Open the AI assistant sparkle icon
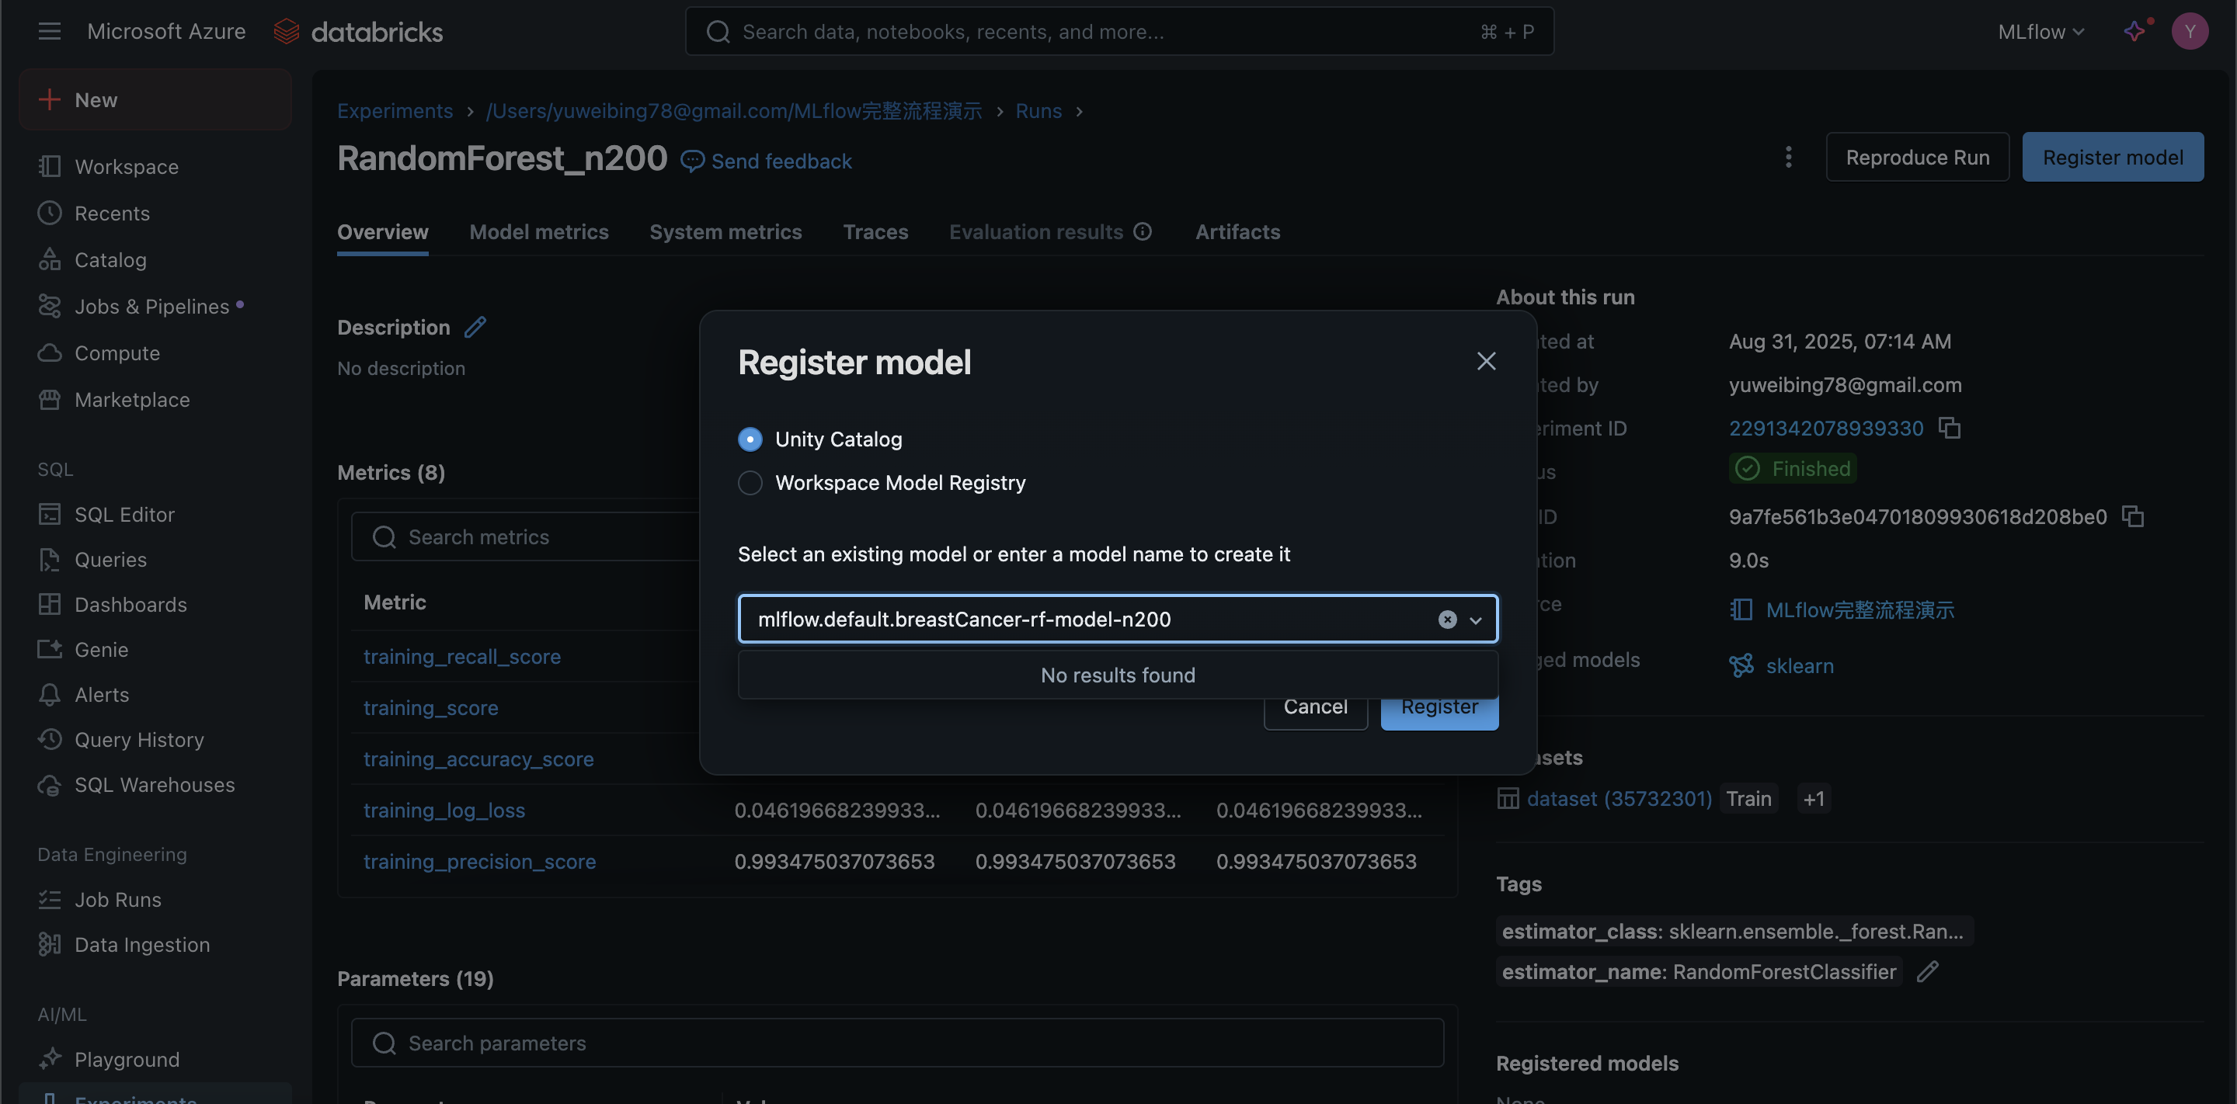Viewport: 2237px width, 1104px height. point(2135,31)
